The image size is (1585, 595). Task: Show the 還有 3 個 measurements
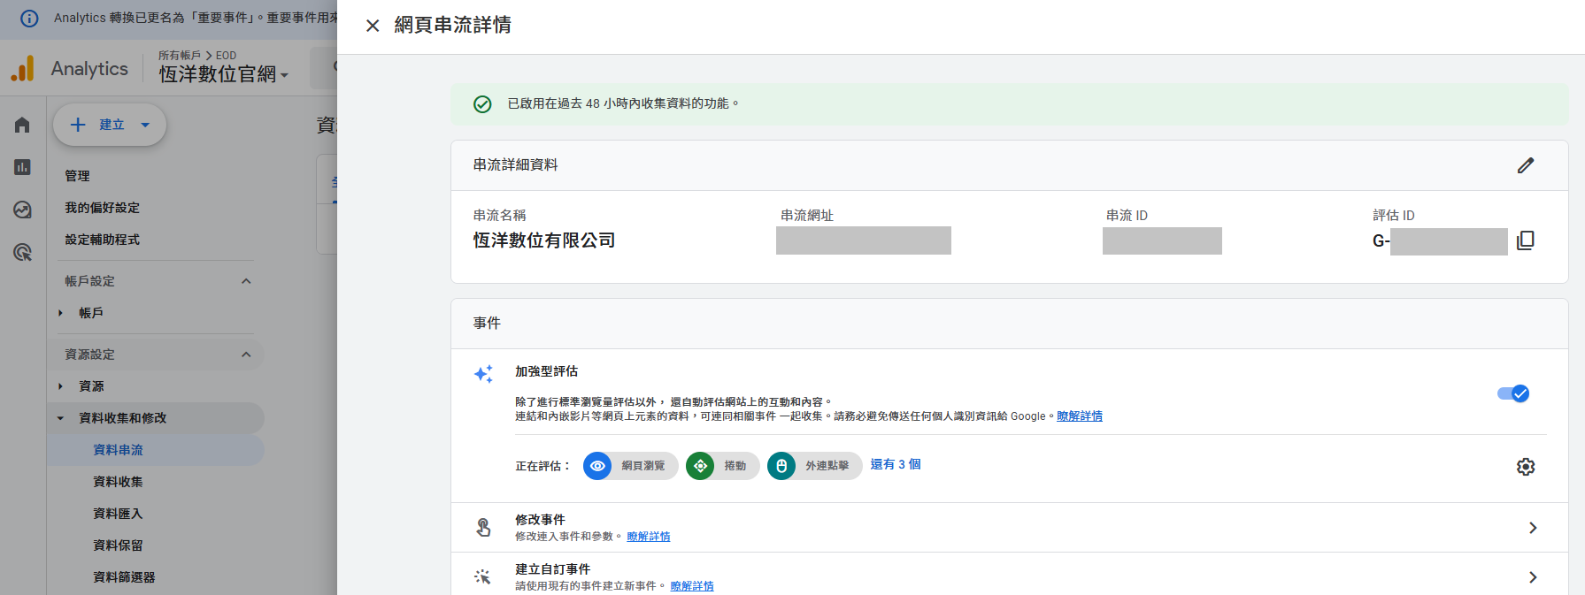click(x=896, y=464)
